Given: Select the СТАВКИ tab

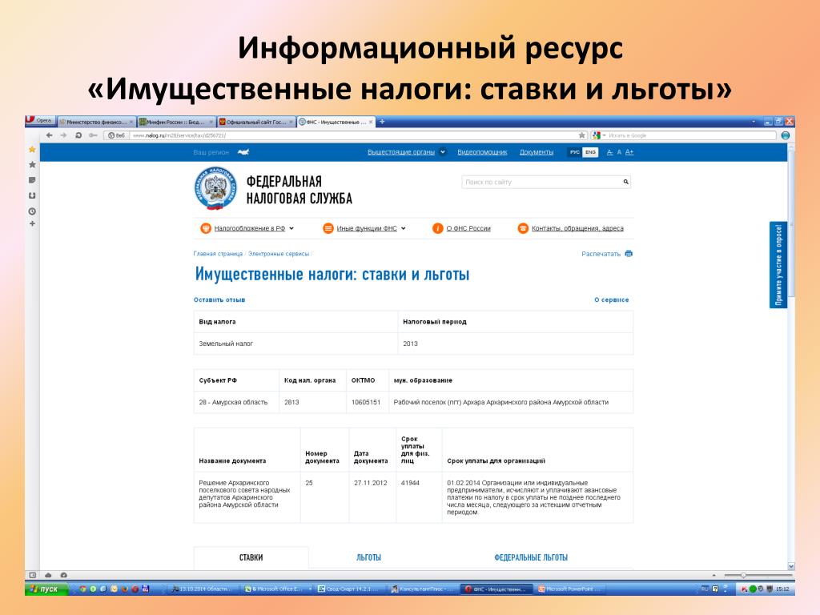Looking at the screenshot, I should click(x=251, y=557).
